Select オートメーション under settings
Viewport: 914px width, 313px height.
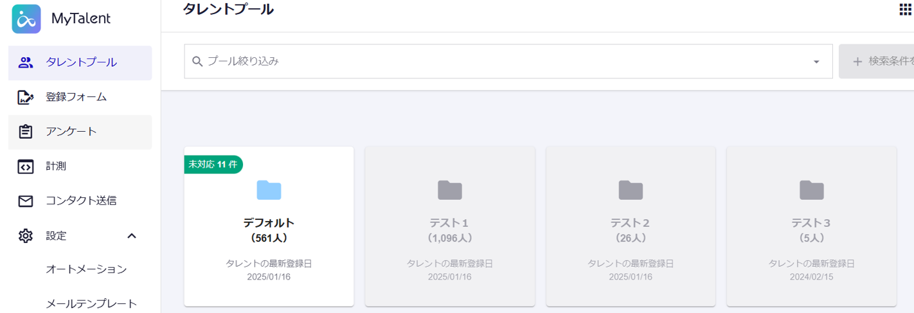click(86, 269)
